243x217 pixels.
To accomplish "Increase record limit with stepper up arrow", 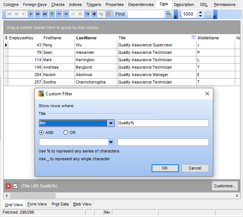I will pos(201,12).
